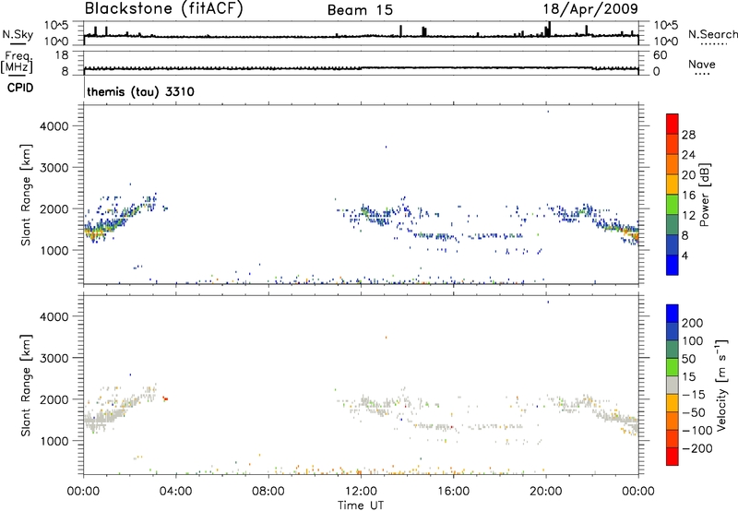Image resolution: width=738 pixels, height=511 pixels.
Task: Select the 'Freq. [MHz]' label
Action: (x=17, y=62)
